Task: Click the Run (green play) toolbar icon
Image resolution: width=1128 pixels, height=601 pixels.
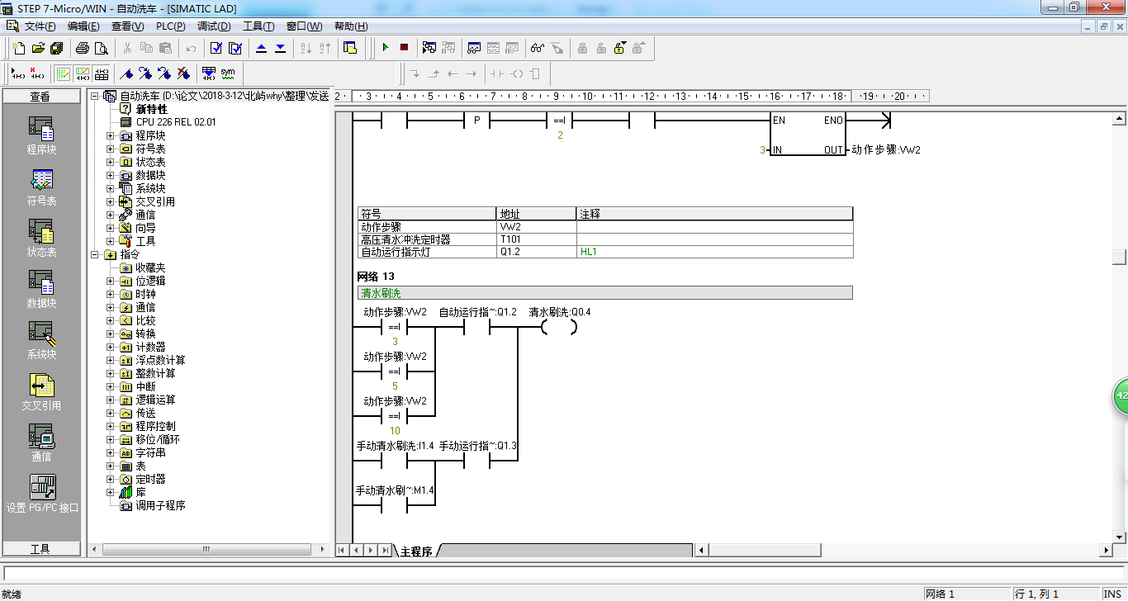Action: pos(385,48)
